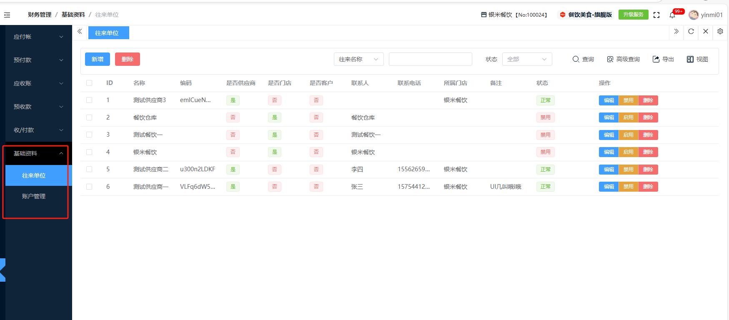The image size is (729, 320).
Task: Focus the search keyword input field
Action: 430,59
